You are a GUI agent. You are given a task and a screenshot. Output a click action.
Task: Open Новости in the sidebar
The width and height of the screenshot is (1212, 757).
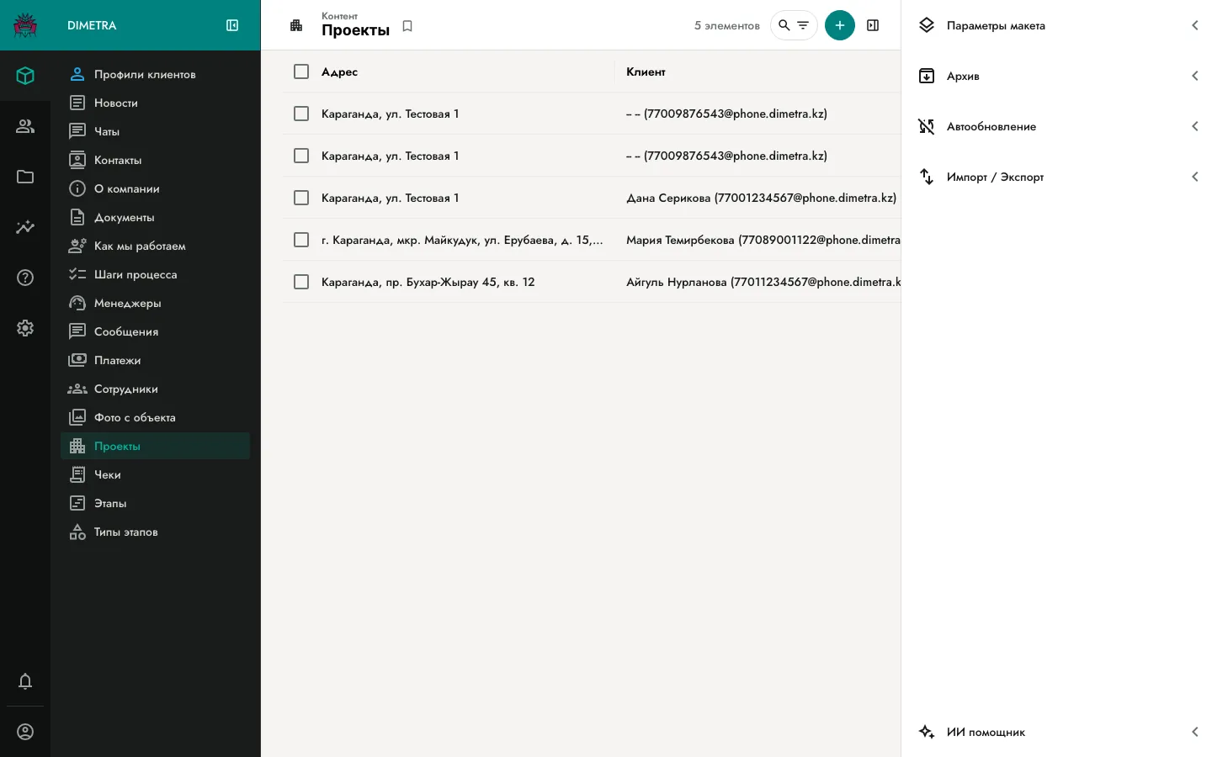tap(156, 103)
